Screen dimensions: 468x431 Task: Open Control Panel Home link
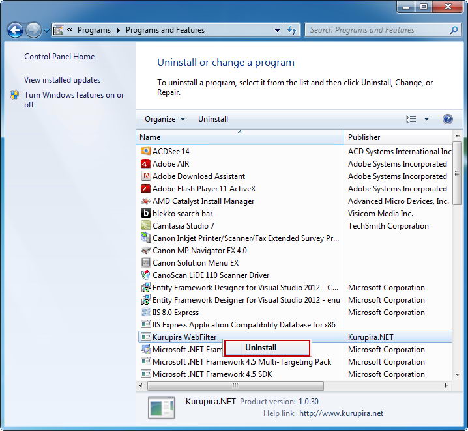[x=59, y=57]
